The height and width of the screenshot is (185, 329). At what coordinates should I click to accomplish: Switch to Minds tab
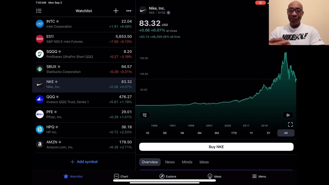(x=187, y=162)
